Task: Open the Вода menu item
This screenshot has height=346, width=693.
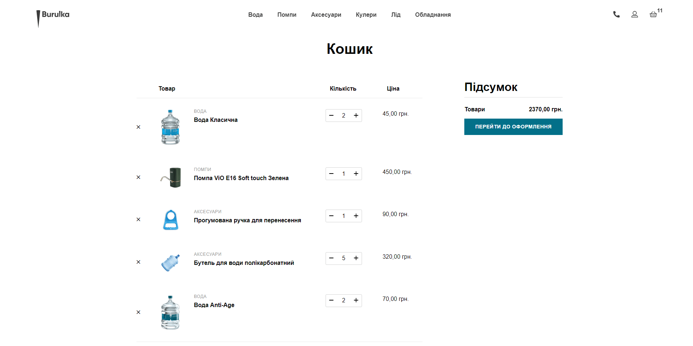Action: point(255,15)
